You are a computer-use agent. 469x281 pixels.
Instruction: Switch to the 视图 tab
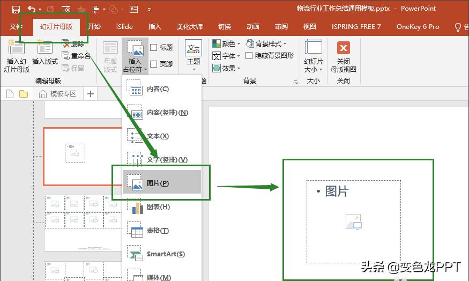click(x=310, y=27)
